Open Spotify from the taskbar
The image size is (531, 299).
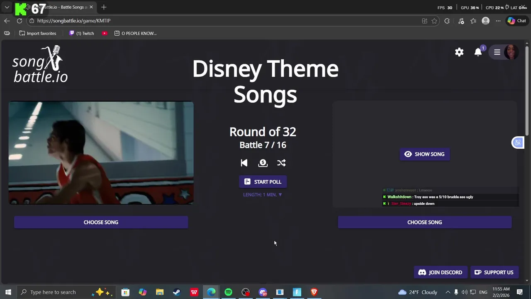point(228,292)
